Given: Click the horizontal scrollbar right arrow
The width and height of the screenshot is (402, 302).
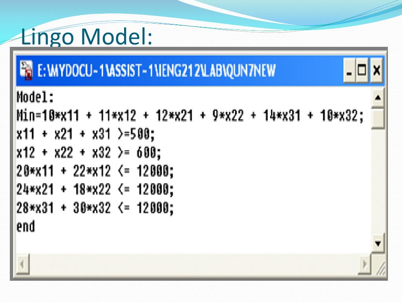Looking at the screenshot, I should tap(364, 264).
